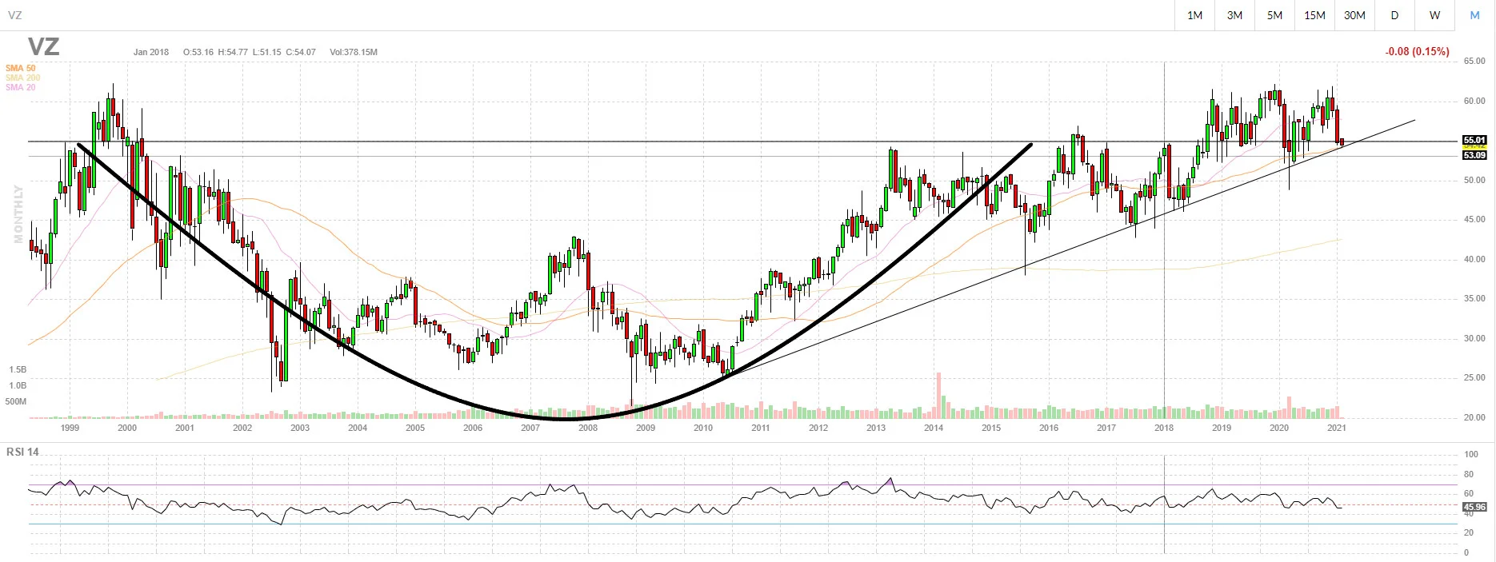Switch to the daily D timeframe
The width and height of the screenshot is (1496, 562).
(1394, 15)
